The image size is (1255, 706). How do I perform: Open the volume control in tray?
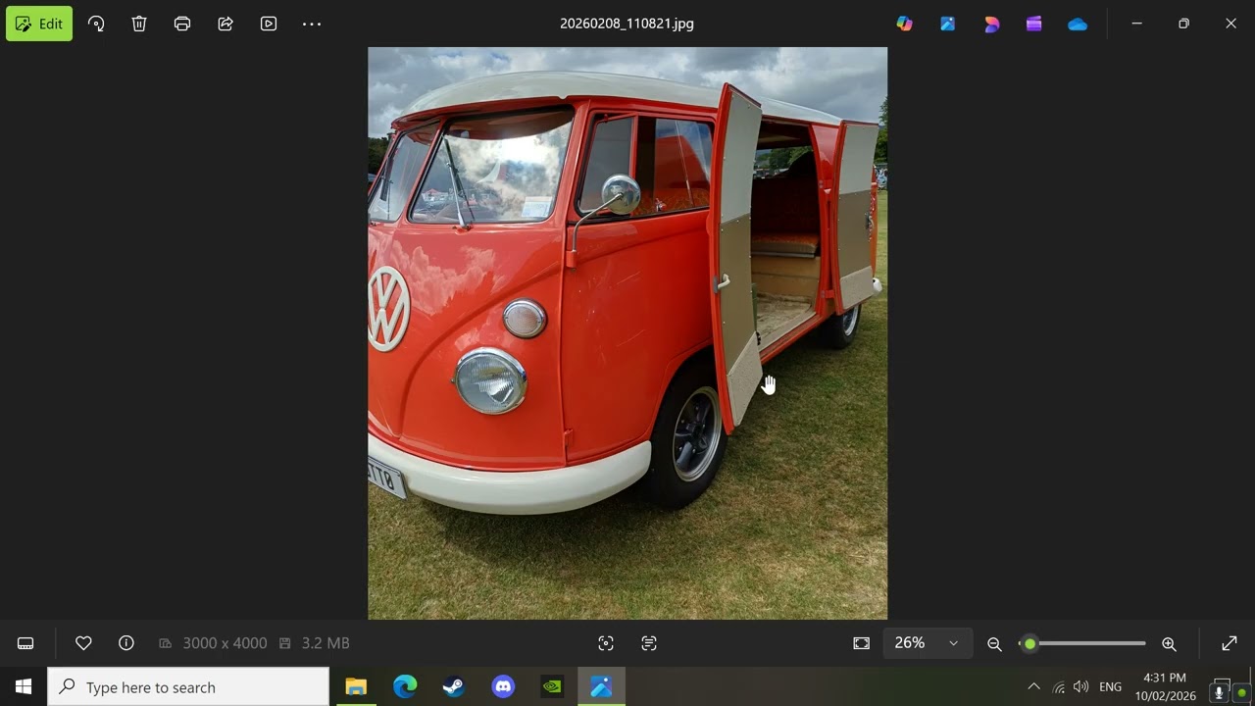(x=1080, y=686)
